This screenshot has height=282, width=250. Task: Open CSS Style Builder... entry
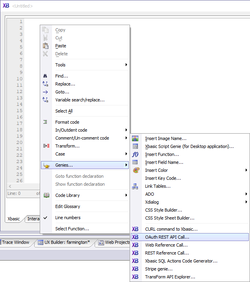190,210
